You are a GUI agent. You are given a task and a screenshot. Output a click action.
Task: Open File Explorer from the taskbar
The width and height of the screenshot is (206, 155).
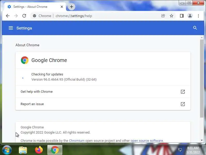click(23, 150)
